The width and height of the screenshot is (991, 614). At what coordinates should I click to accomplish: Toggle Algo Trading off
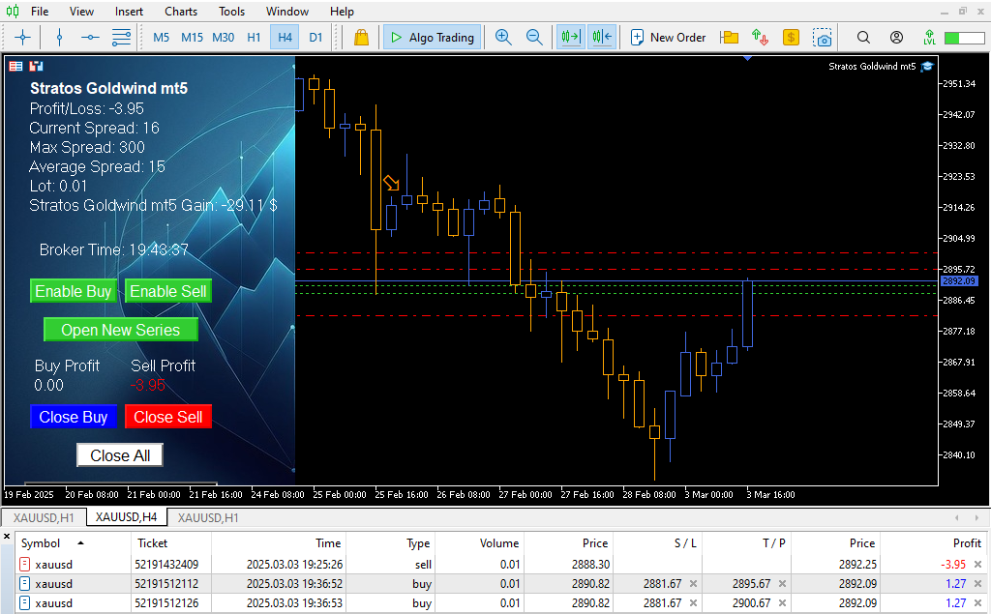433,37
